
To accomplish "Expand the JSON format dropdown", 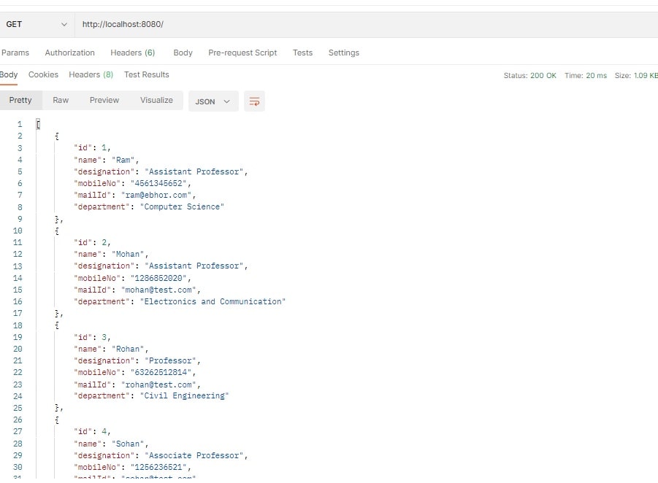I will (213, 101).
